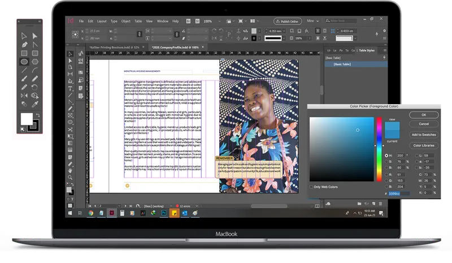Image resolution: width=452 pixels, height=263 pixels.
Task: Enable the Only Web Colors checkbox
Action: coord(311,187)
